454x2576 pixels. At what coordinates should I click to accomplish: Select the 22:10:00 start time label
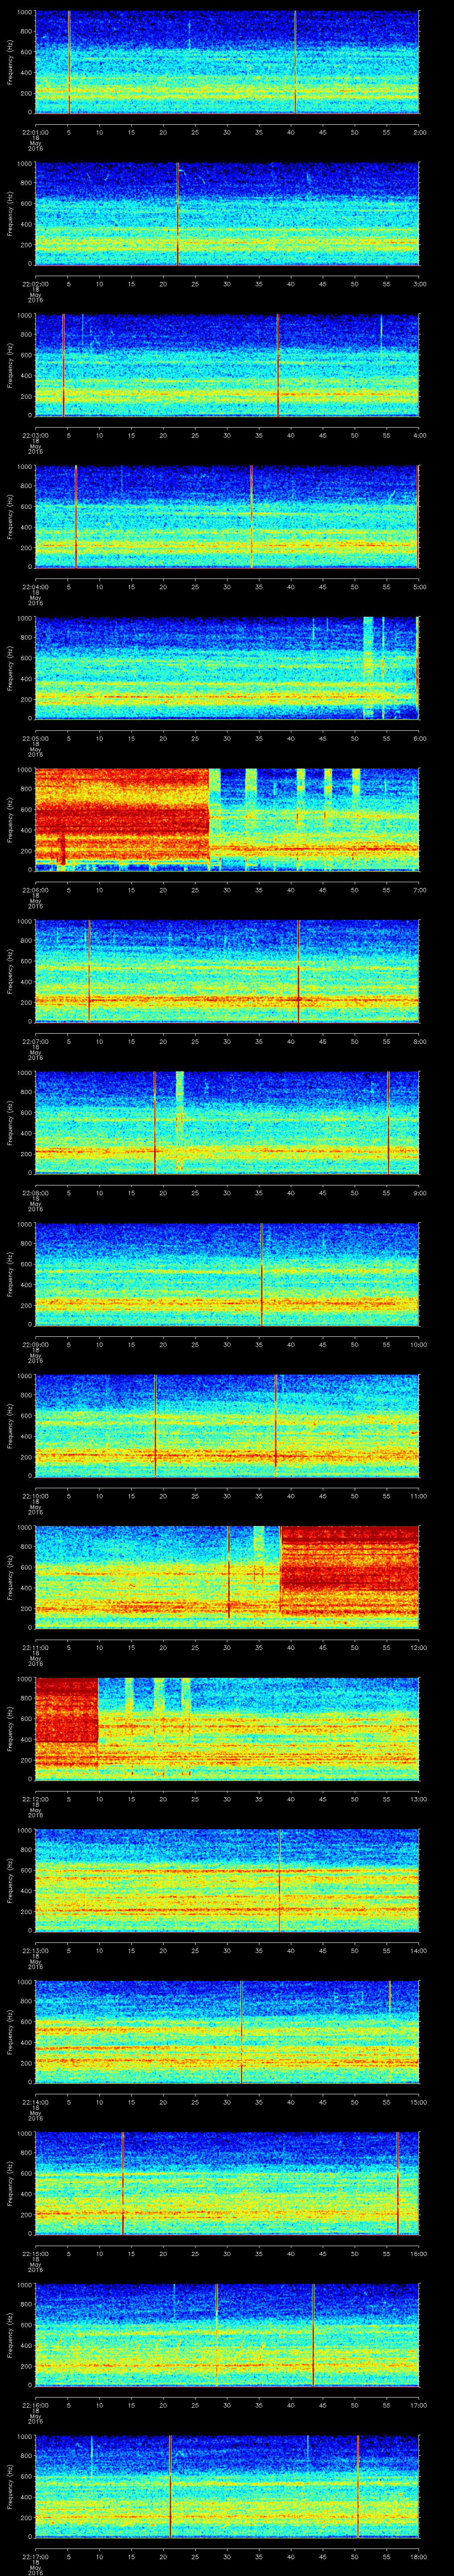(35, 1495)
